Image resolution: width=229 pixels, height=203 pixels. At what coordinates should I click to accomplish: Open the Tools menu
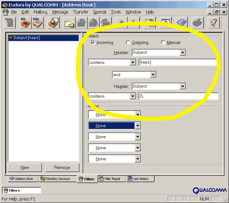point(116,12)
